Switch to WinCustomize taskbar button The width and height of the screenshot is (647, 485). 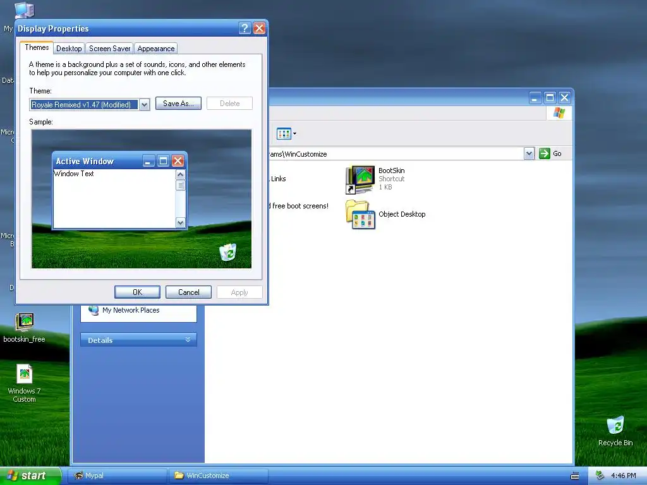pyautogui.click(x=219, y=476)
